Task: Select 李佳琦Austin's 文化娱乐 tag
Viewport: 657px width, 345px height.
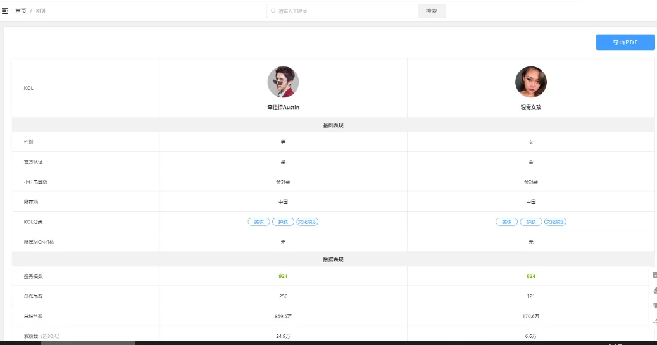Action: [x=308, y=222]
